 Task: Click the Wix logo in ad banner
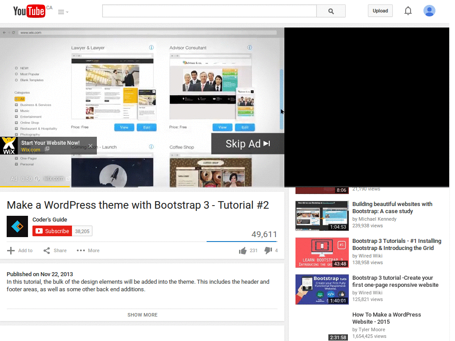(9, 146)
